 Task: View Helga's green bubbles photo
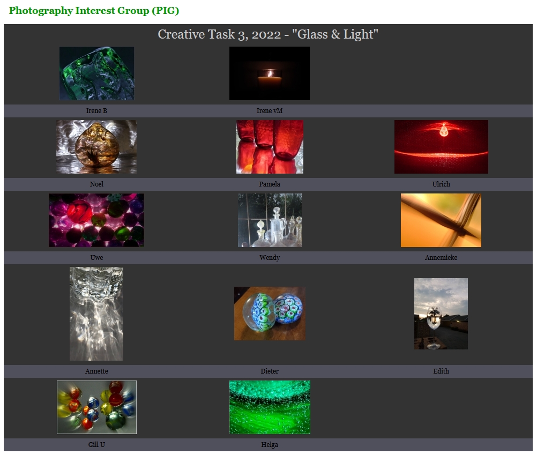point(270,407)
